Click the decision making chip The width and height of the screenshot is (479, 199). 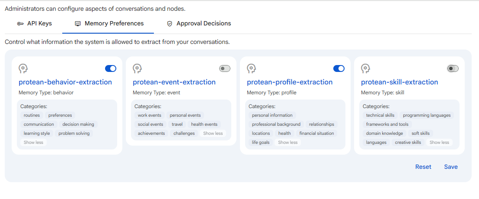point(78,124)
